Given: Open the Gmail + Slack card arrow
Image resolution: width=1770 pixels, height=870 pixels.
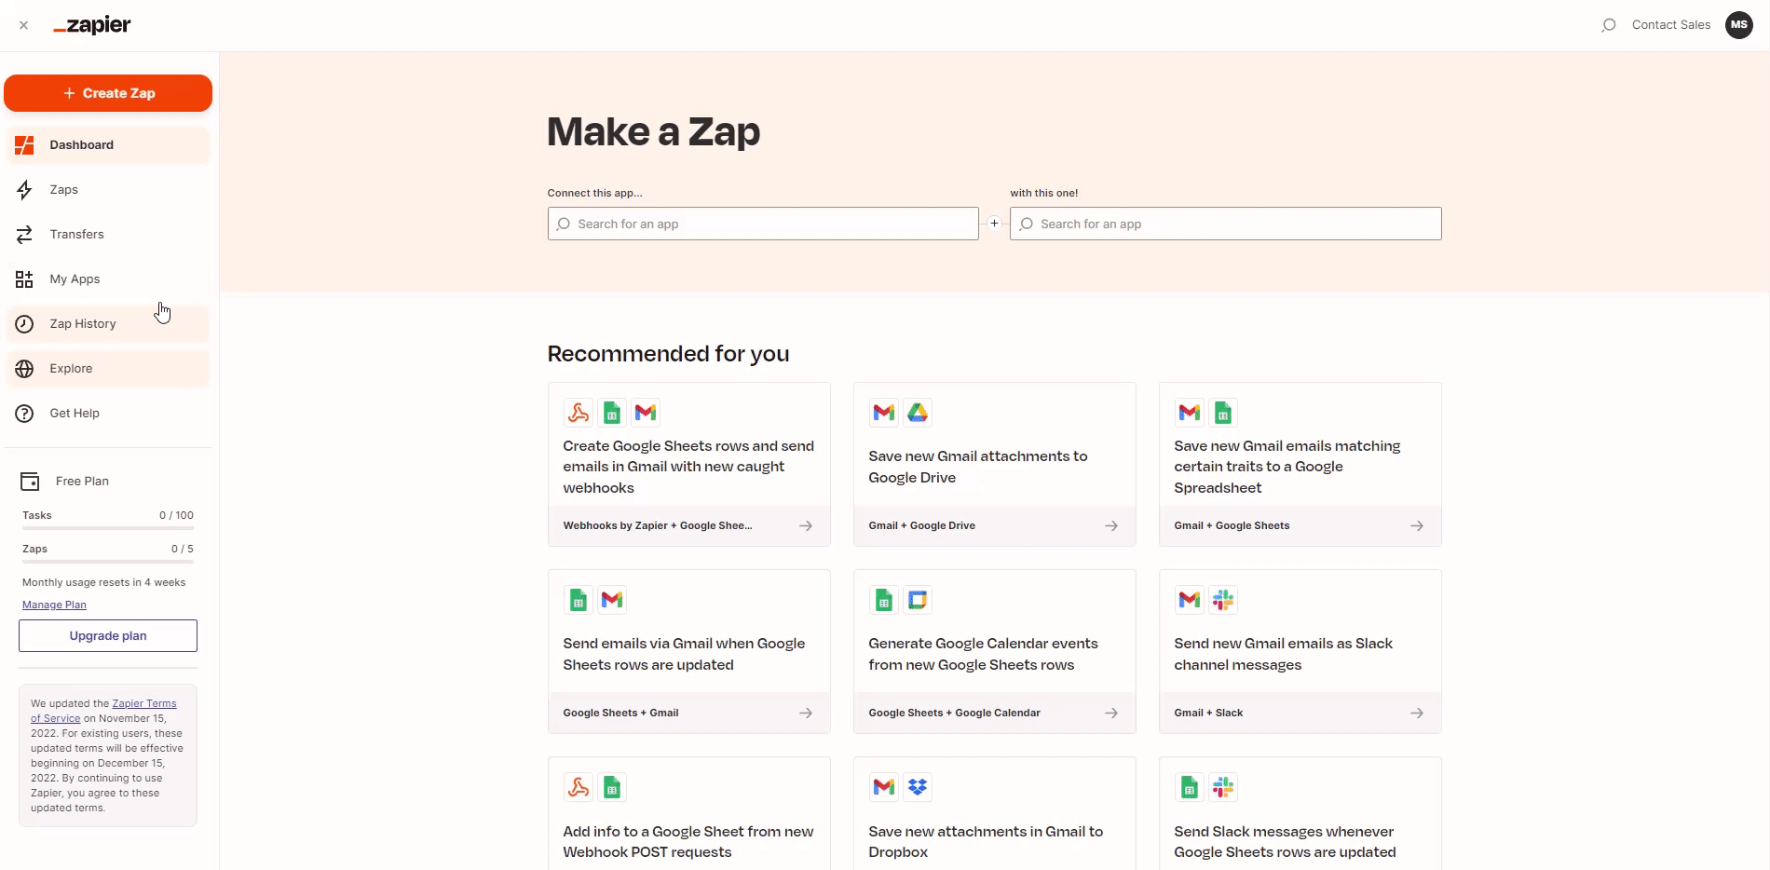Looking at the screenshot, I should (x=1416, y=714).
